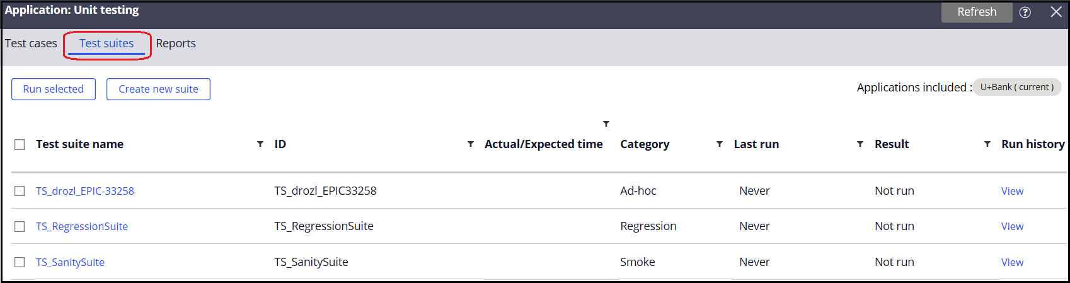The image size is (1070, 283).
Task: Filter the Result column
Action: [987, 144]
